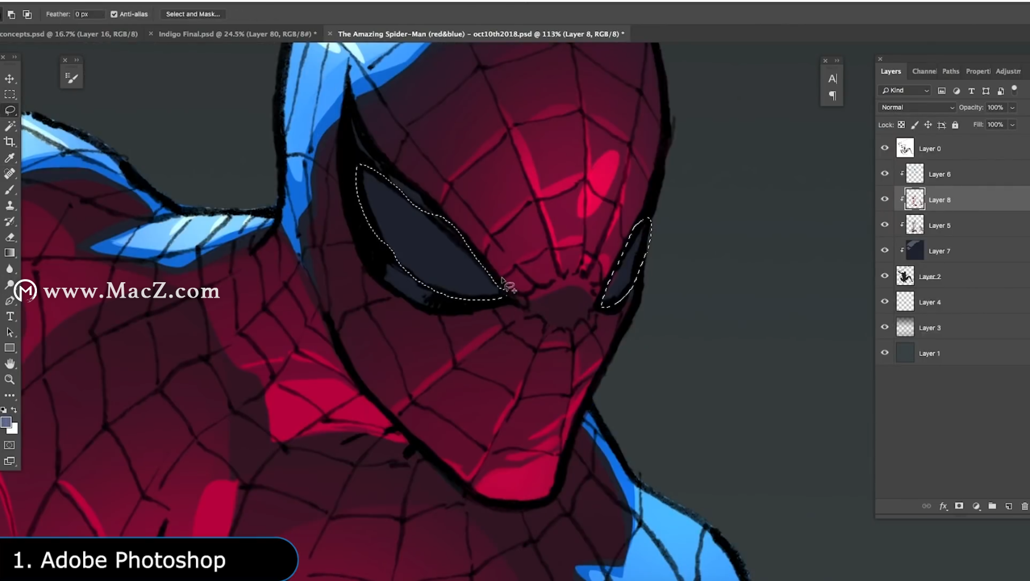This screenshot has width=1030, height=581.
Task: Hide Layer 2 visibility eye
Action: click(x=885, y=276)
